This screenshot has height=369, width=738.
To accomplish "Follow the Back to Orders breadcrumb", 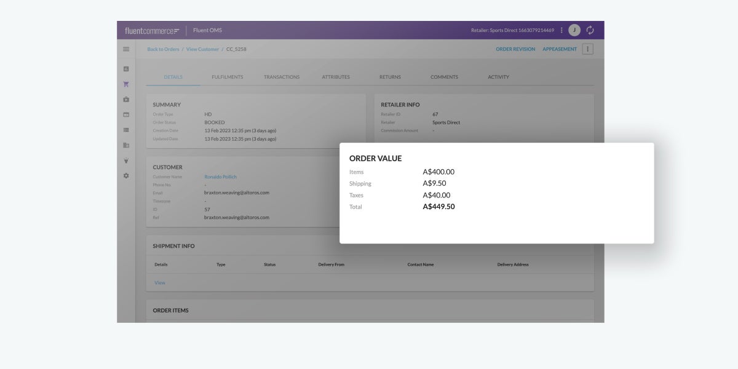I will click(163, 49).
